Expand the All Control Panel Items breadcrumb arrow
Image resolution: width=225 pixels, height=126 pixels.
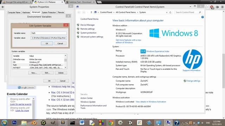point(137,13)
